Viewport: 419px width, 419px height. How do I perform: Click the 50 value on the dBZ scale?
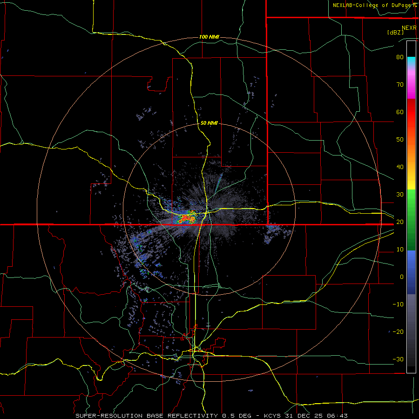pos(400,140)
